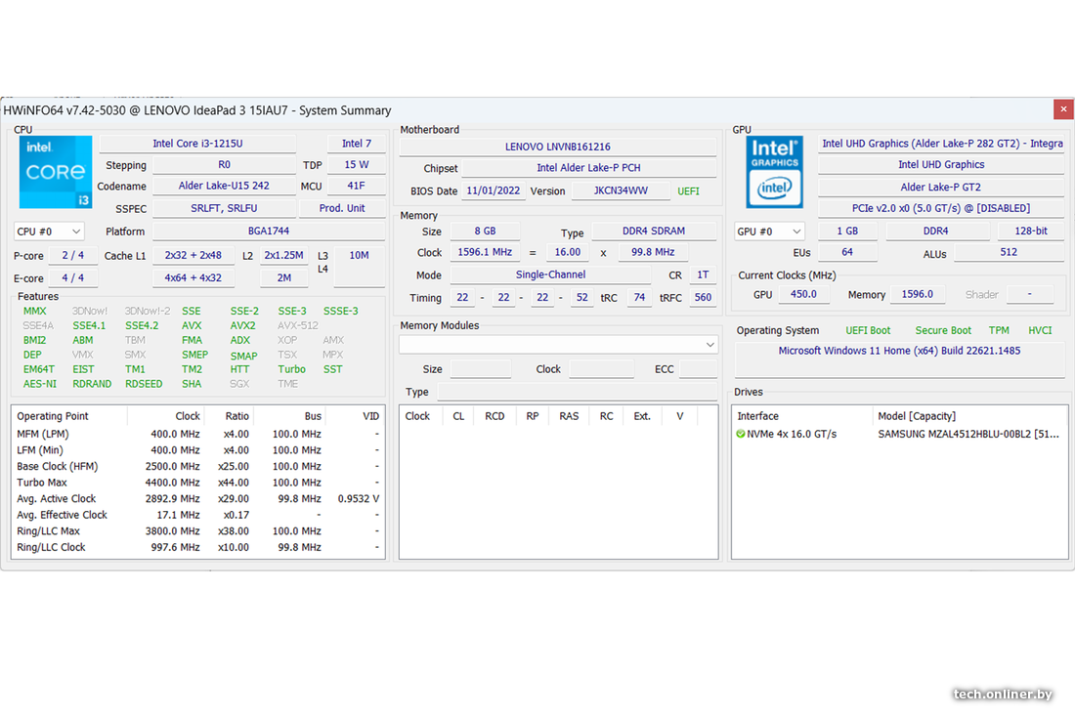Click the Secure Boot indicator

pos(943,330)
